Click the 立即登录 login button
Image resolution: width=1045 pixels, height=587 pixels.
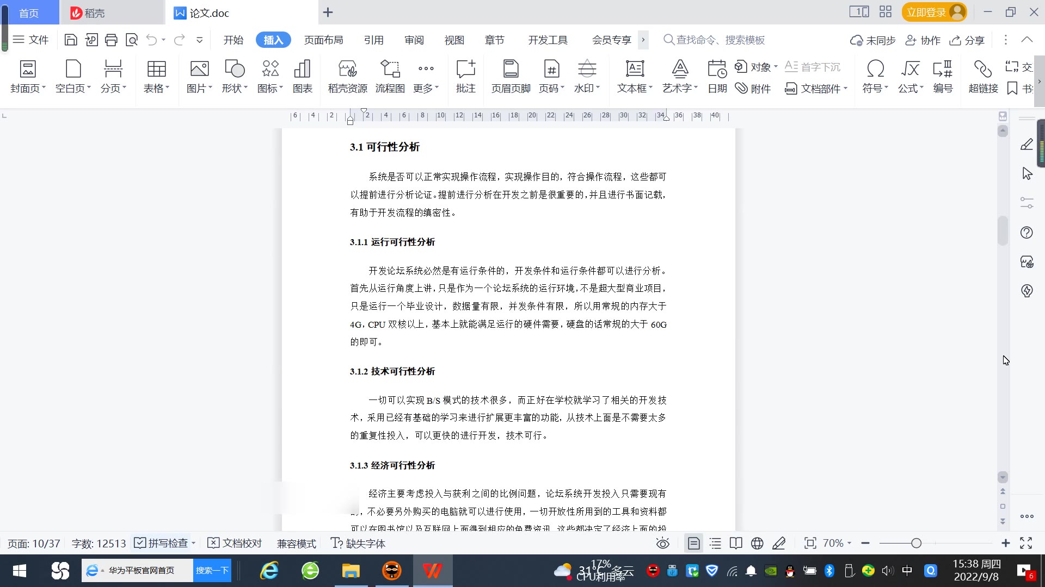click(x=926, y=12)
